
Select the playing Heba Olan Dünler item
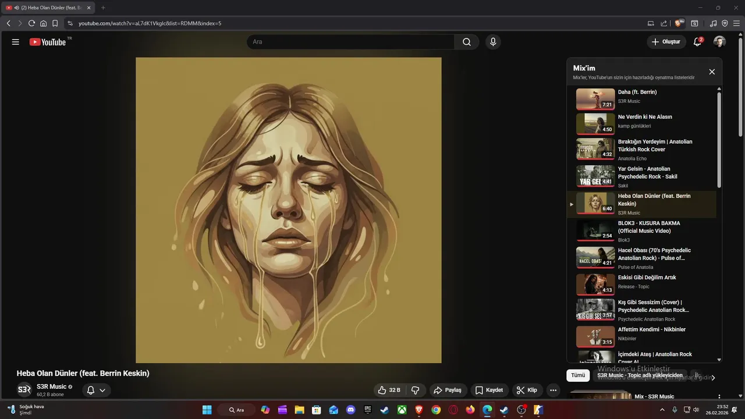641,204
